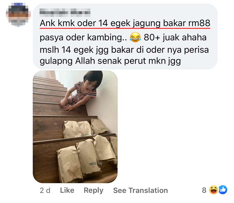Screen dimensions: 234x203
Task: Click the tears-of-joy emoji in the comment
Action: pyautogui.click(x=135, y=37)
